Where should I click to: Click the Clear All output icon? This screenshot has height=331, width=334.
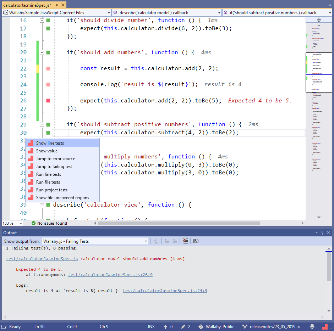pos(186,241)
